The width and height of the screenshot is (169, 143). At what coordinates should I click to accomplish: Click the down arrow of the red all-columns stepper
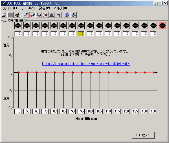[162, 27]
